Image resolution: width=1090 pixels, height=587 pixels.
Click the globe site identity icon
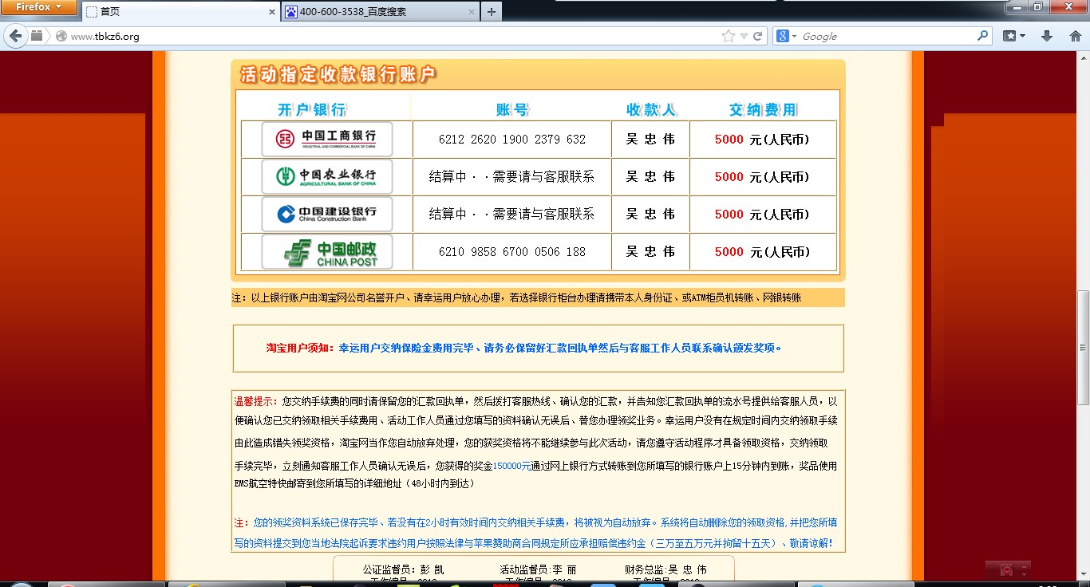[61, 37]
